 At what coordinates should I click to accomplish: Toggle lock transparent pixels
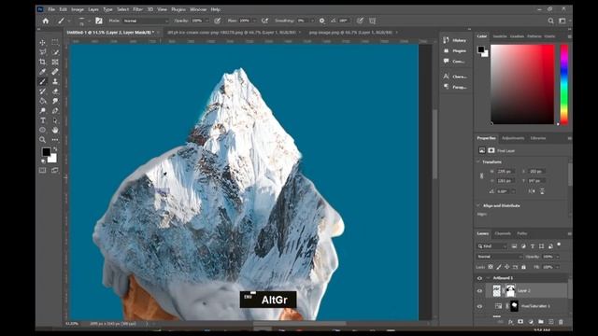[491, 267]
